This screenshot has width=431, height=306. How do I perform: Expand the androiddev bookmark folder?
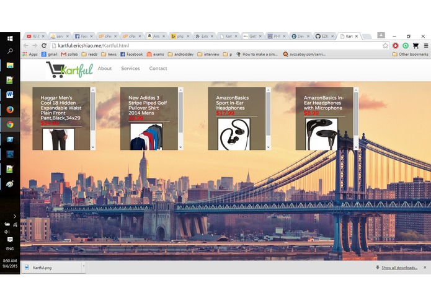click(180, 55)
